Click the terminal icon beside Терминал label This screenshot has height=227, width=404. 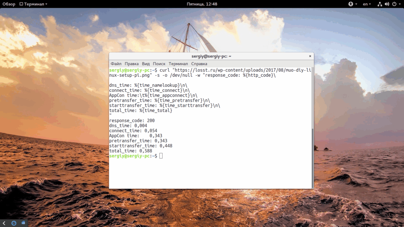pyautogui.click(x=21, y=4)
